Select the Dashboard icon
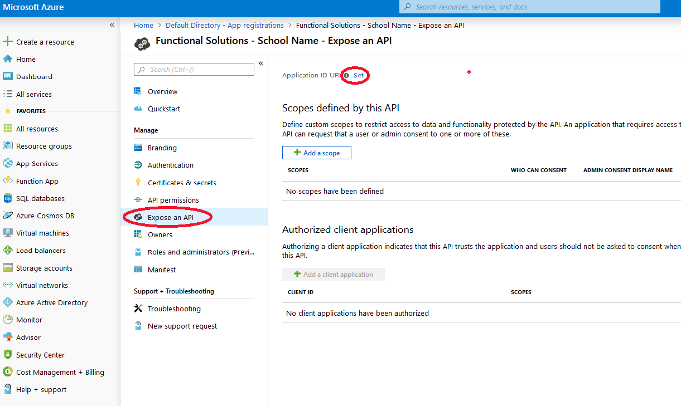 (x=8, y=76)
